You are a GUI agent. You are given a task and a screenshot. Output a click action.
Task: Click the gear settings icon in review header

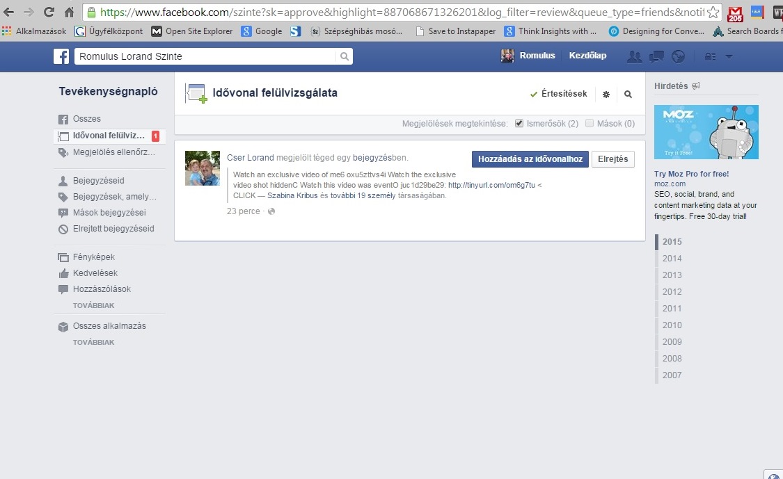pyautogui.click(x=606, y=95)
